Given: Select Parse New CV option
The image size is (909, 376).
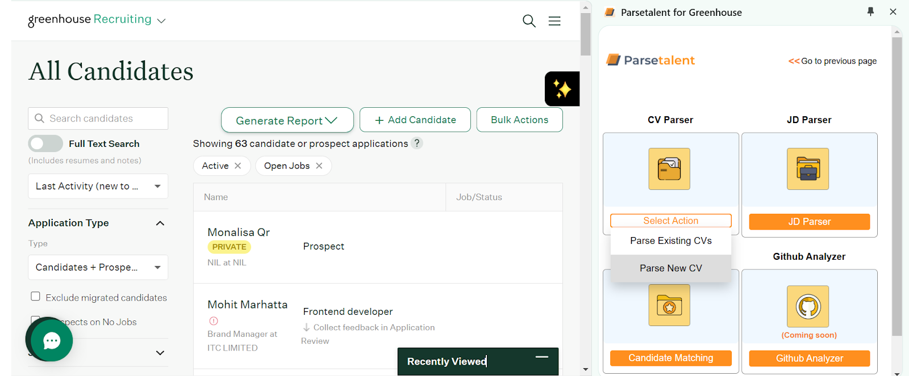Looking at the screenshot, I should click(670, 268).
